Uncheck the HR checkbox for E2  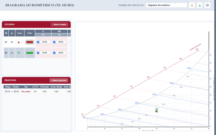(x=54, y=53)
